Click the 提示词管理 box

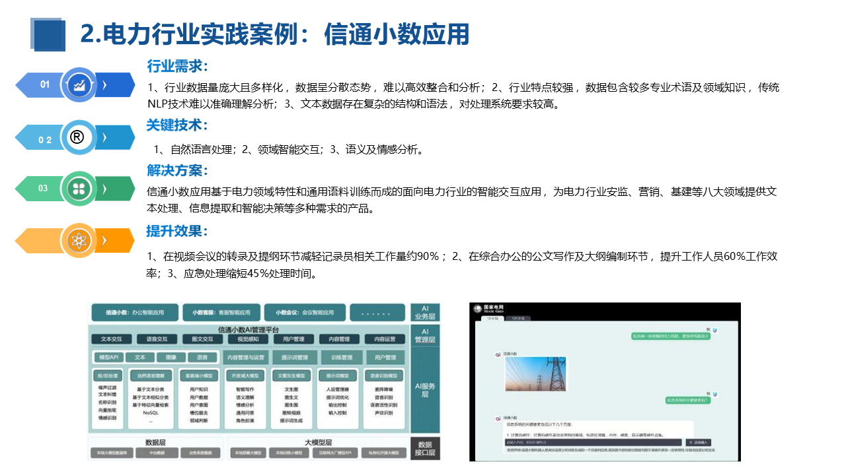click(x=294, y=357)
